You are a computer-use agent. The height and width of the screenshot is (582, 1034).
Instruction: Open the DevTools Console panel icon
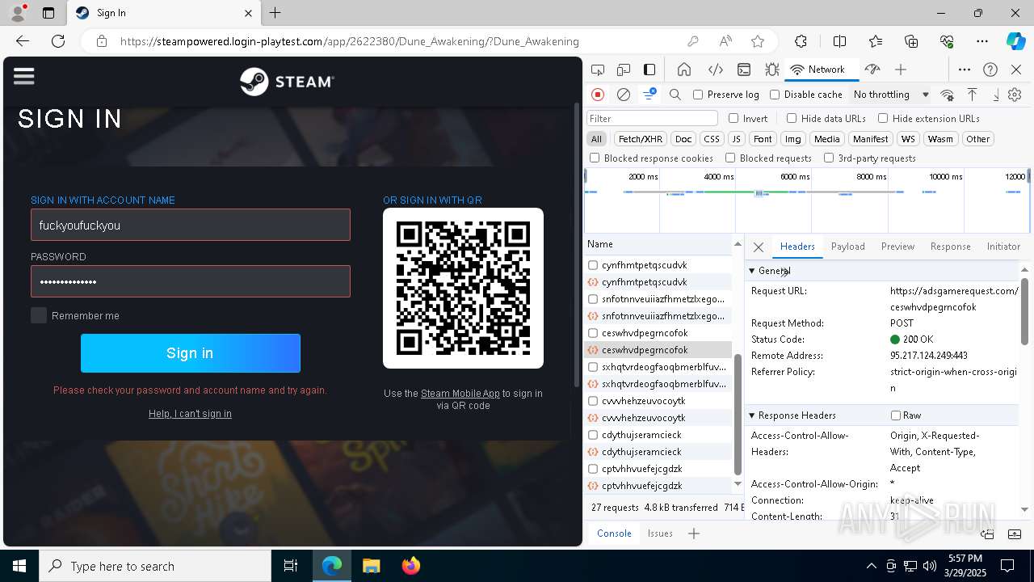[x=744, y=70]
